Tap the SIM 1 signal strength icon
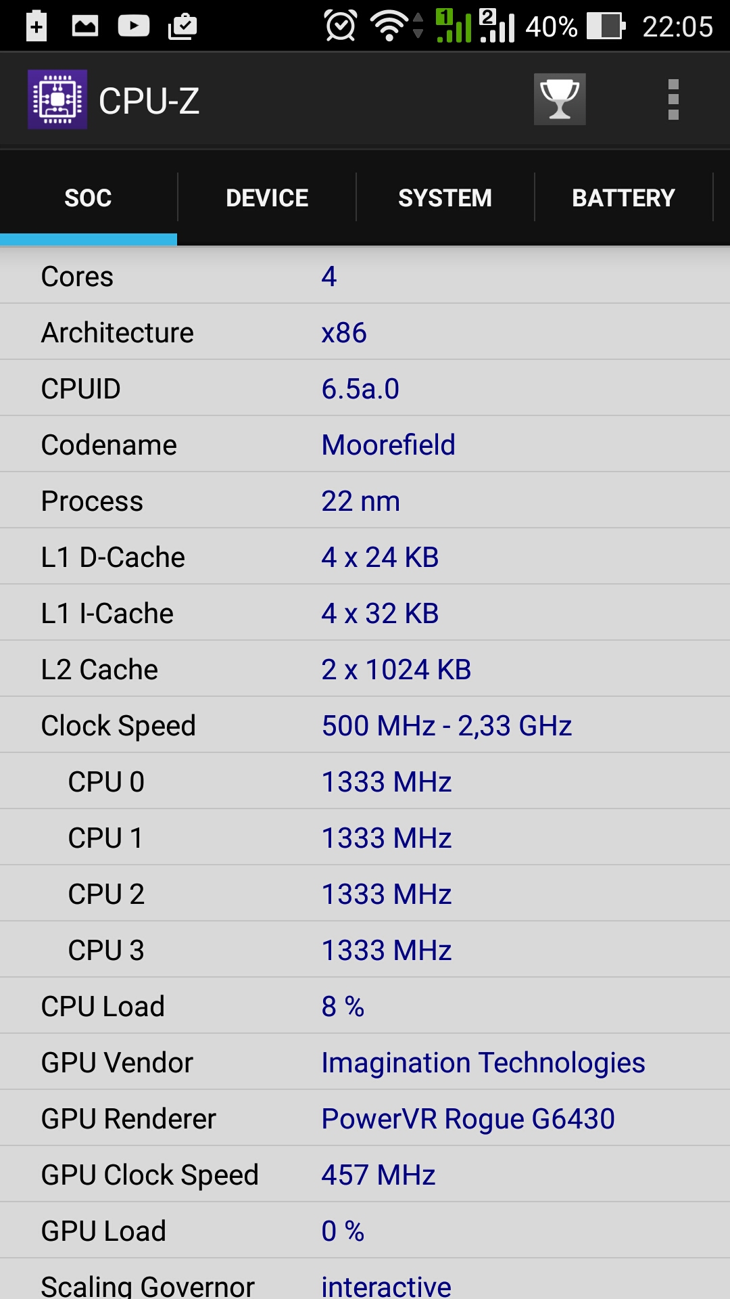Screen dimensions: 730x1299 point(453,26)
